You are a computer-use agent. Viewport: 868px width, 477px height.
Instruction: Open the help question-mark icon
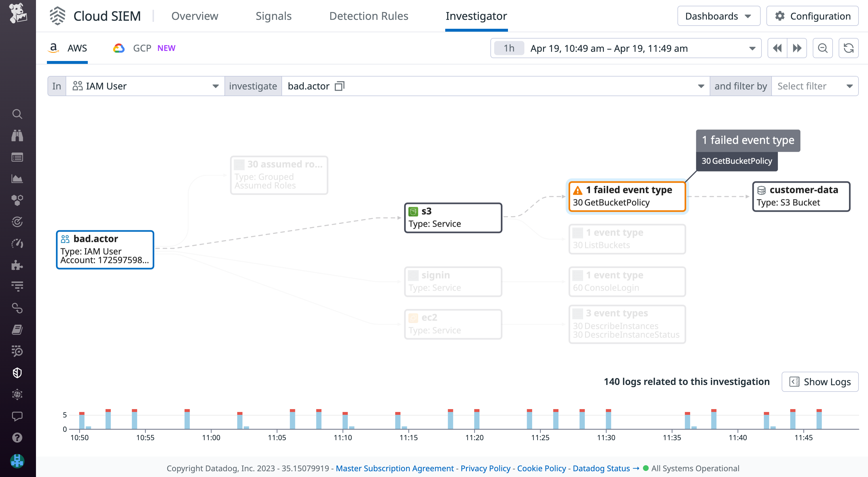tap(17, 437)
